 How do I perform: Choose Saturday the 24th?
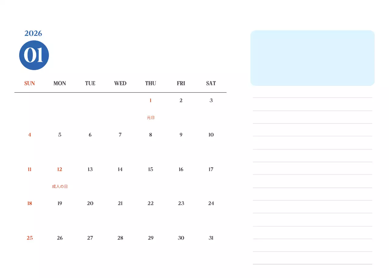point(211,203)
